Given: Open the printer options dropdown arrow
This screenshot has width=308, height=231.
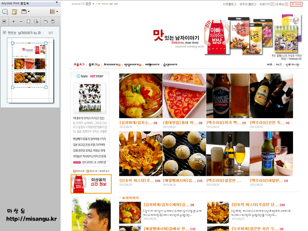Looking at the screenshot, I should point(29,12).
